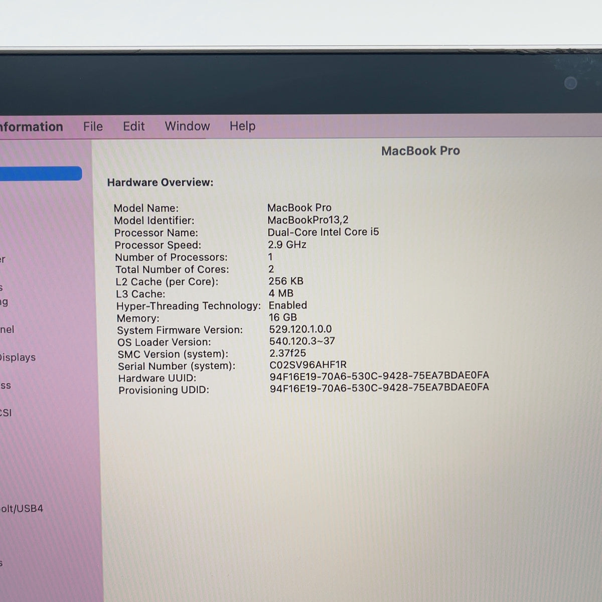
Task: Select Processor Name value Dual-Core Intel Core i5
Action: point(323,232)
